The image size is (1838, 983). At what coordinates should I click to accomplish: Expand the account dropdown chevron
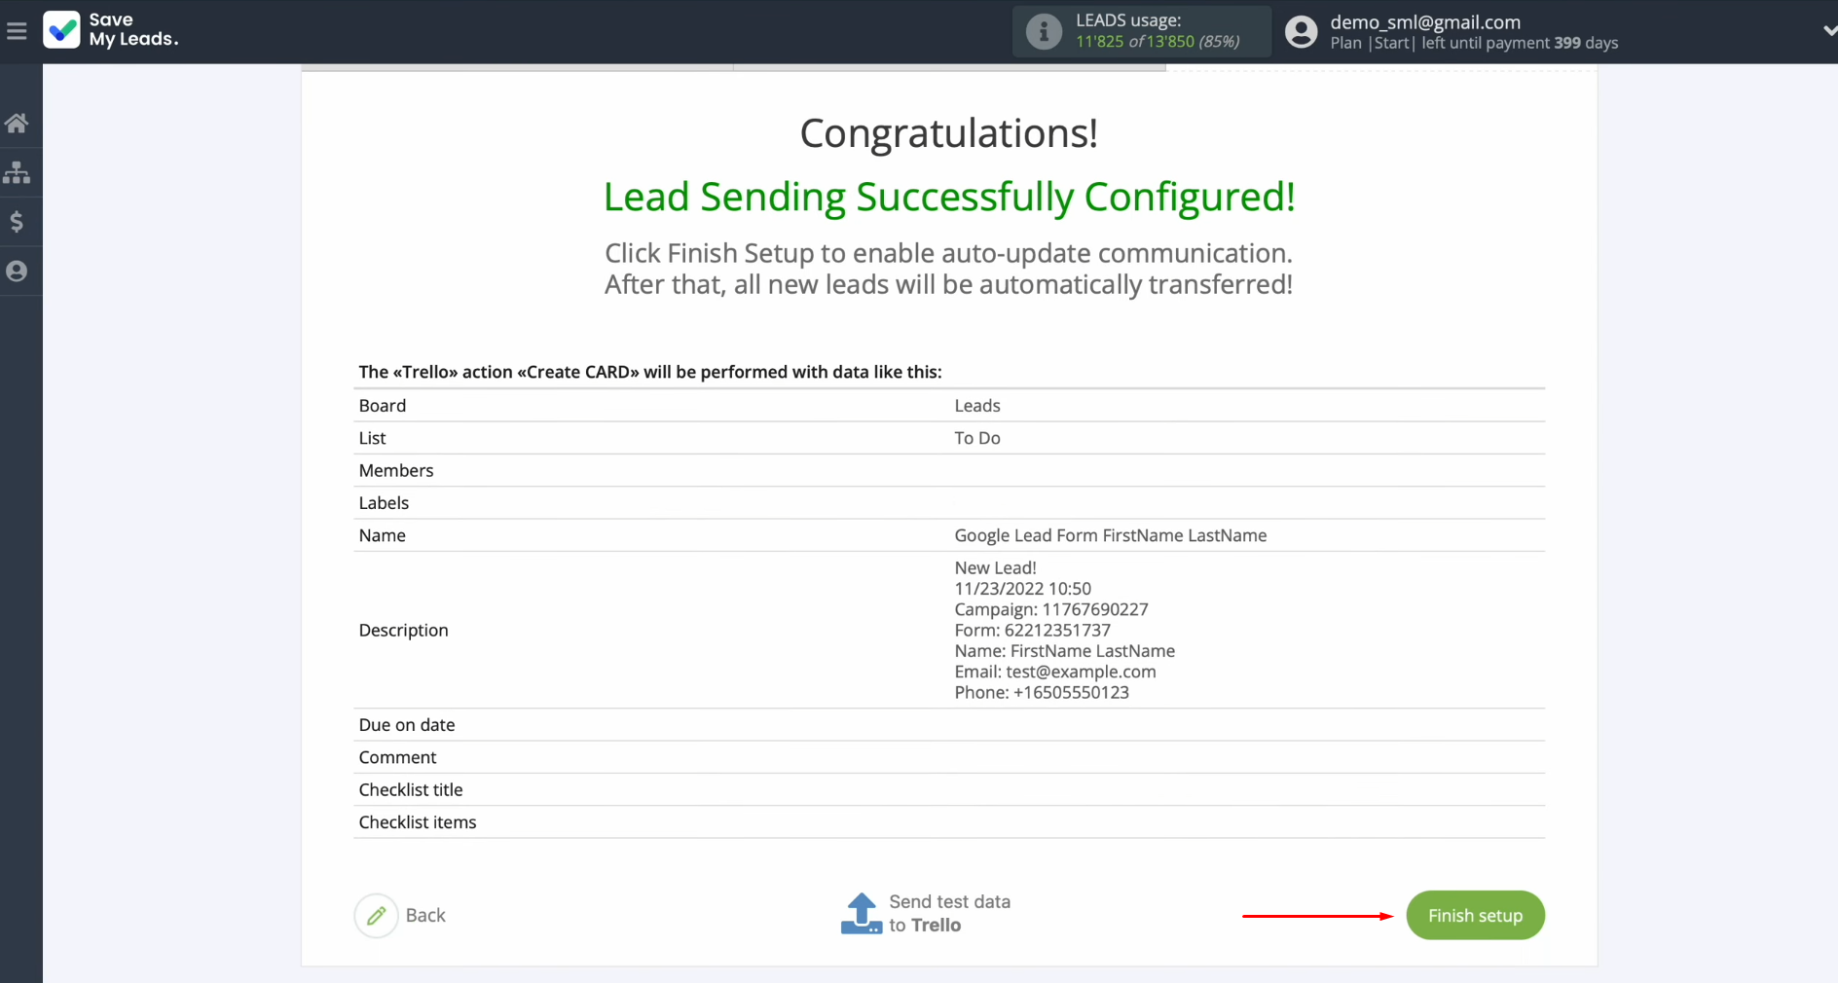tap(1829, 31)
